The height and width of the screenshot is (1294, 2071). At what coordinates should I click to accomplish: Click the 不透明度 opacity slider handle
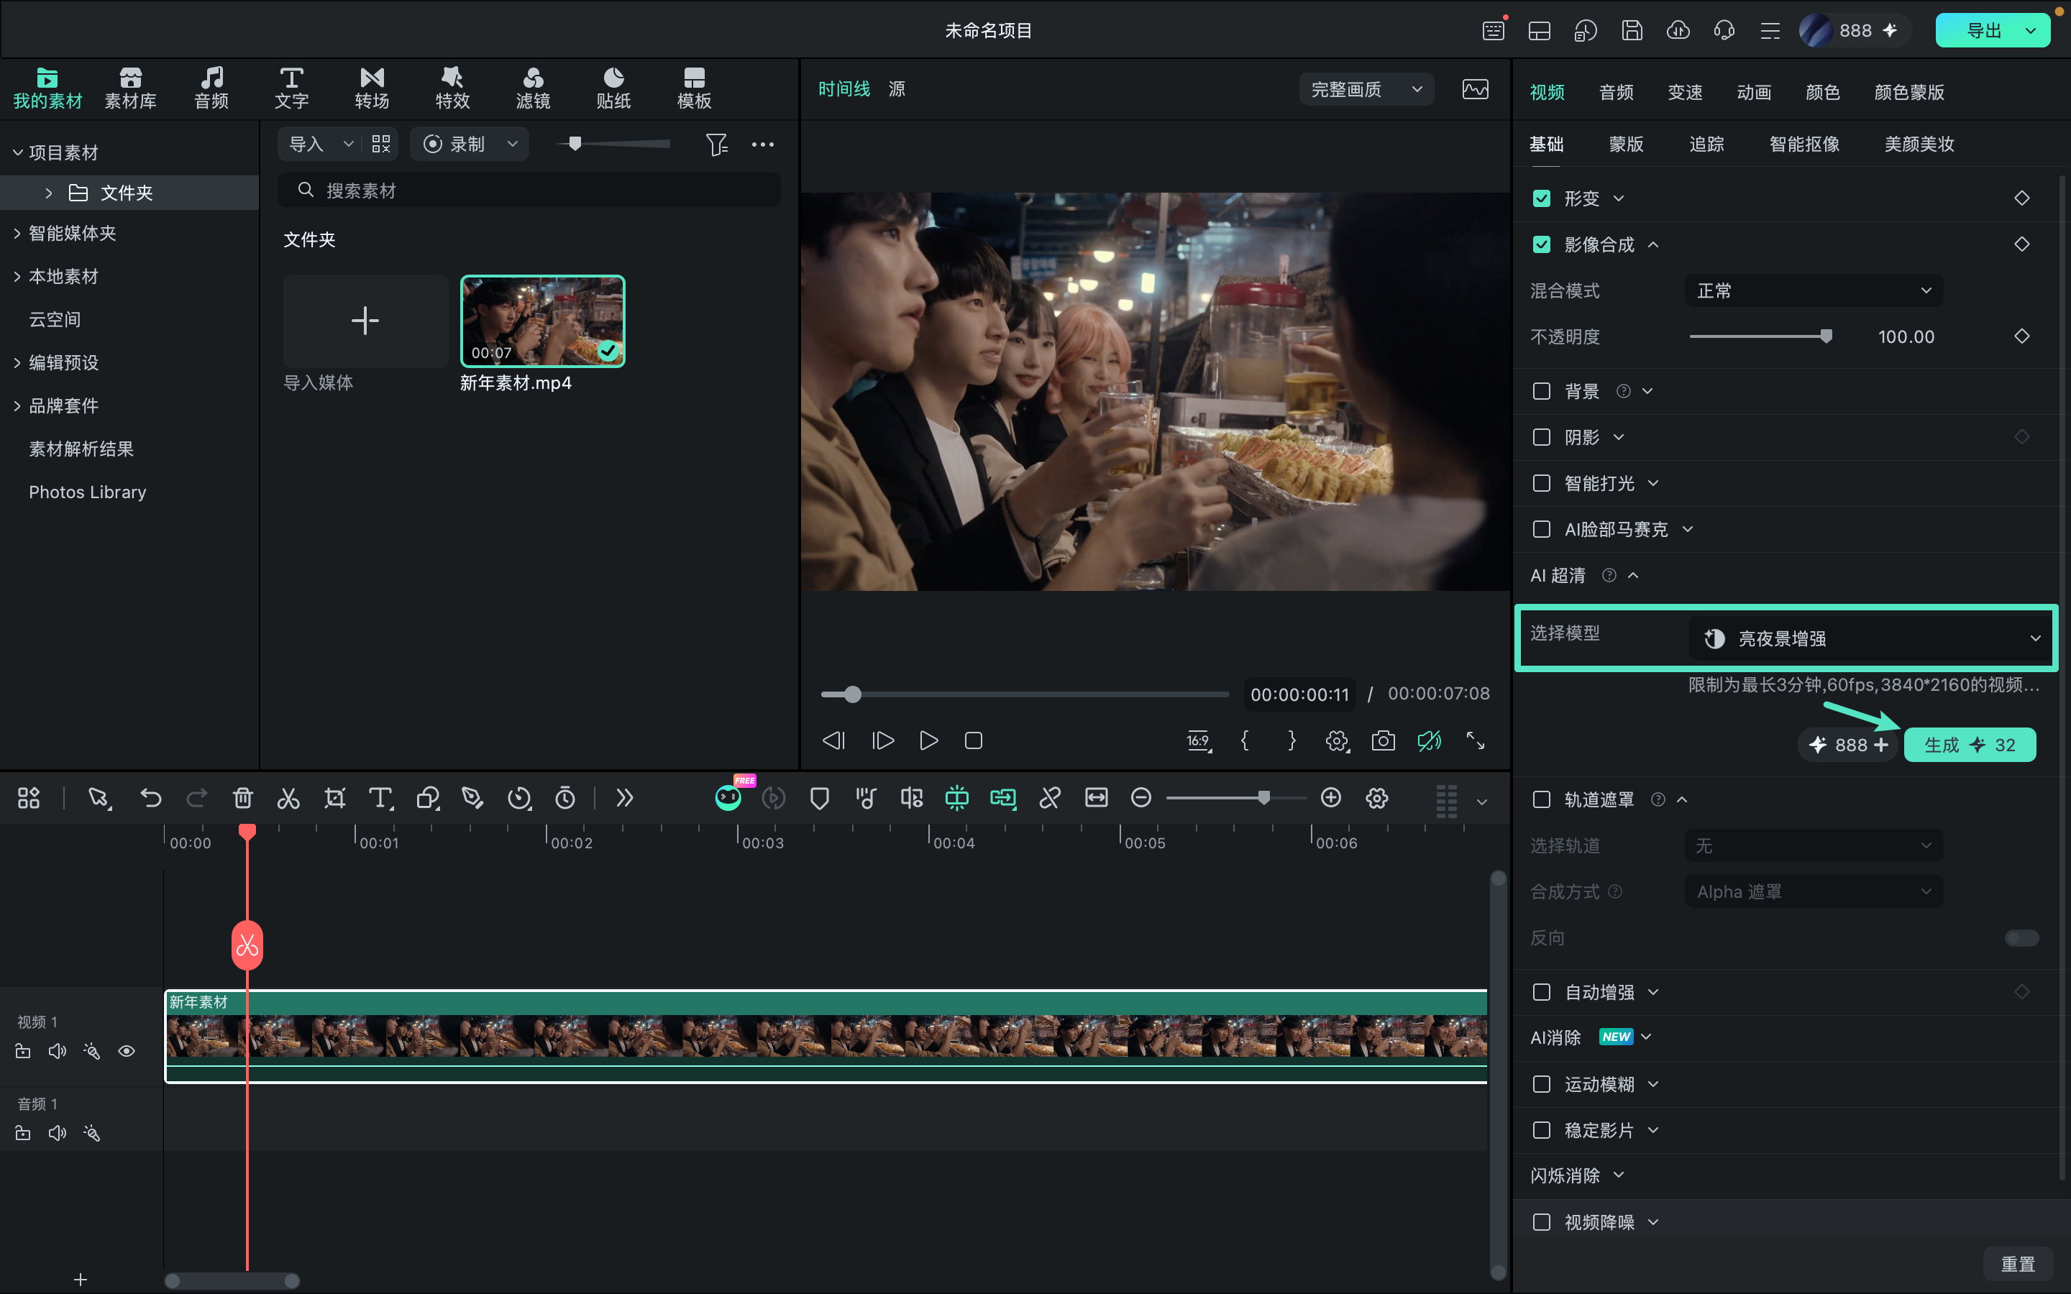pyautogui.click(x=1825, y=336)
